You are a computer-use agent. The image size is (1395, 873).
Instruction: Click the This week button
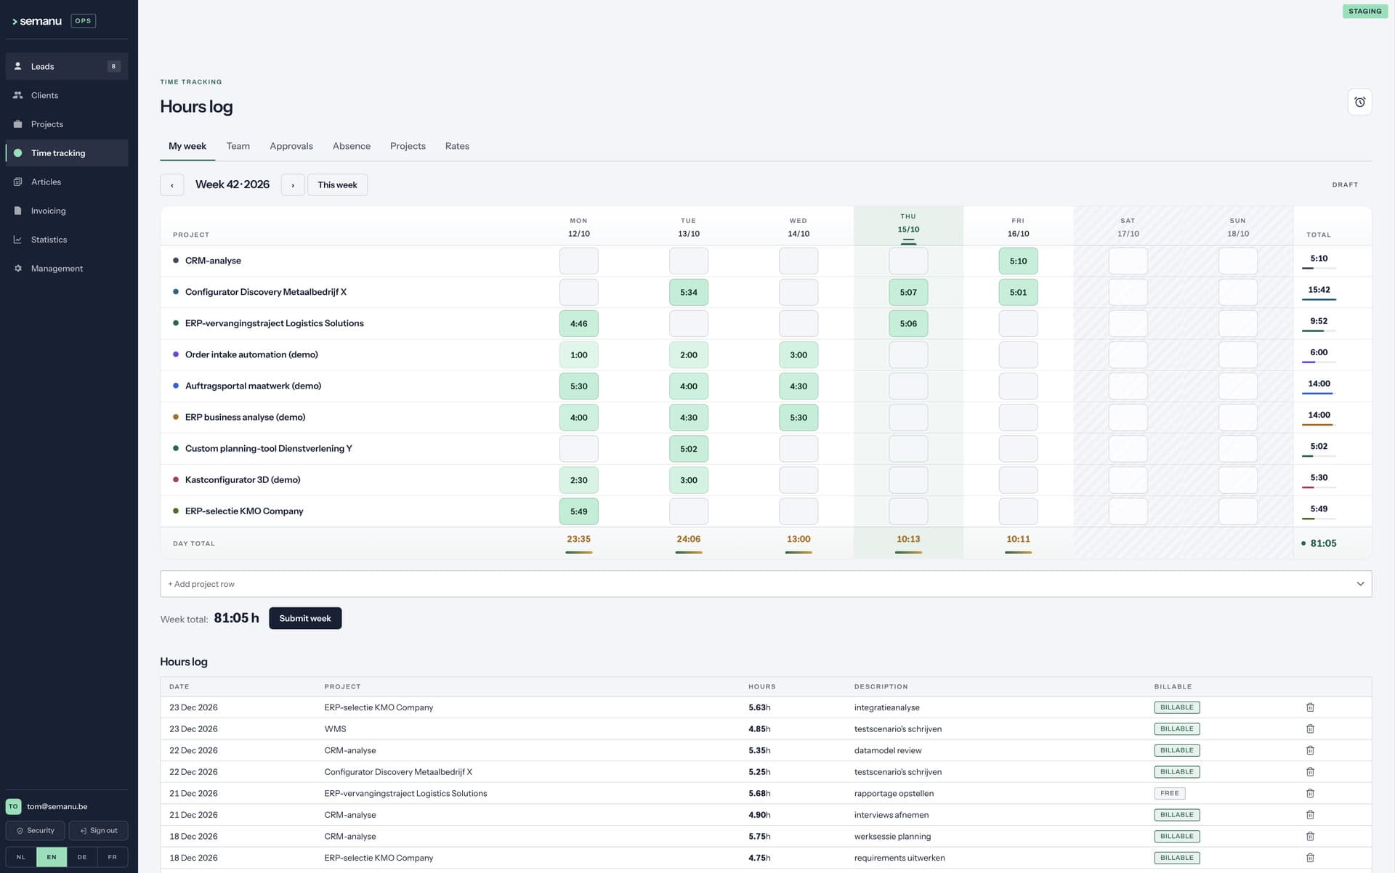click(x=337, y=184)
